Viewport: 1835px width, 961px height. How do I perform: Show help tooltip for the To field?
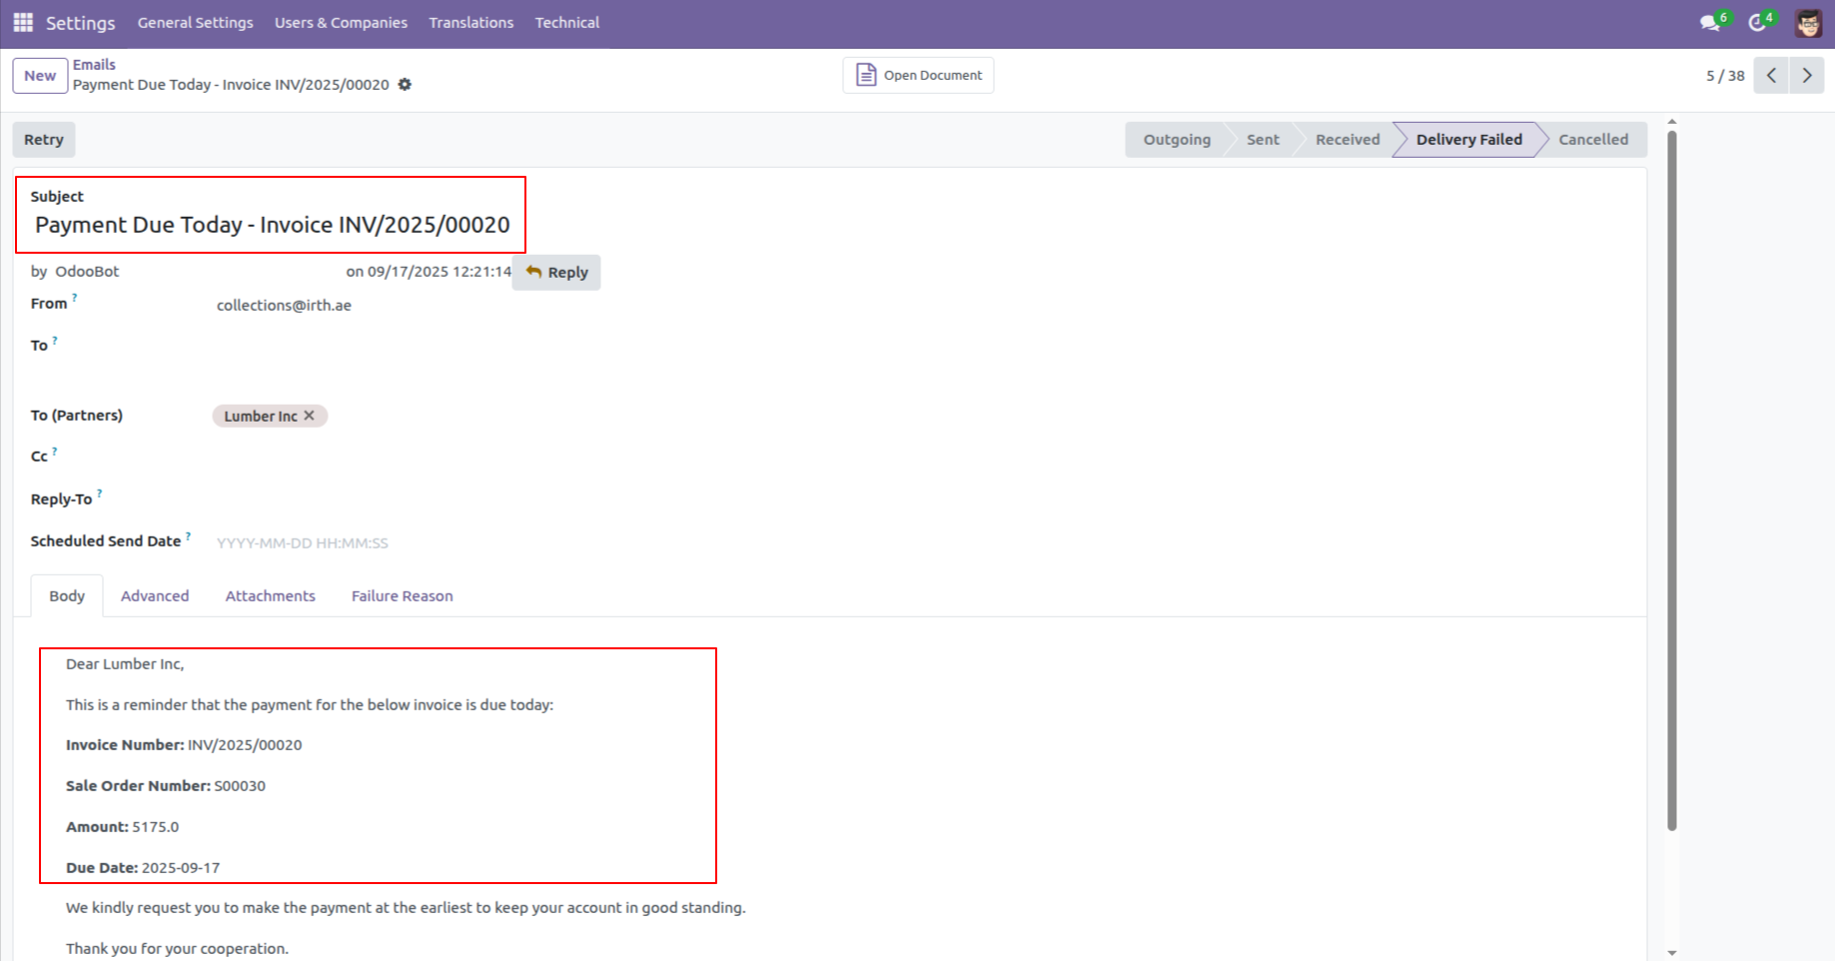pos(55,340)
